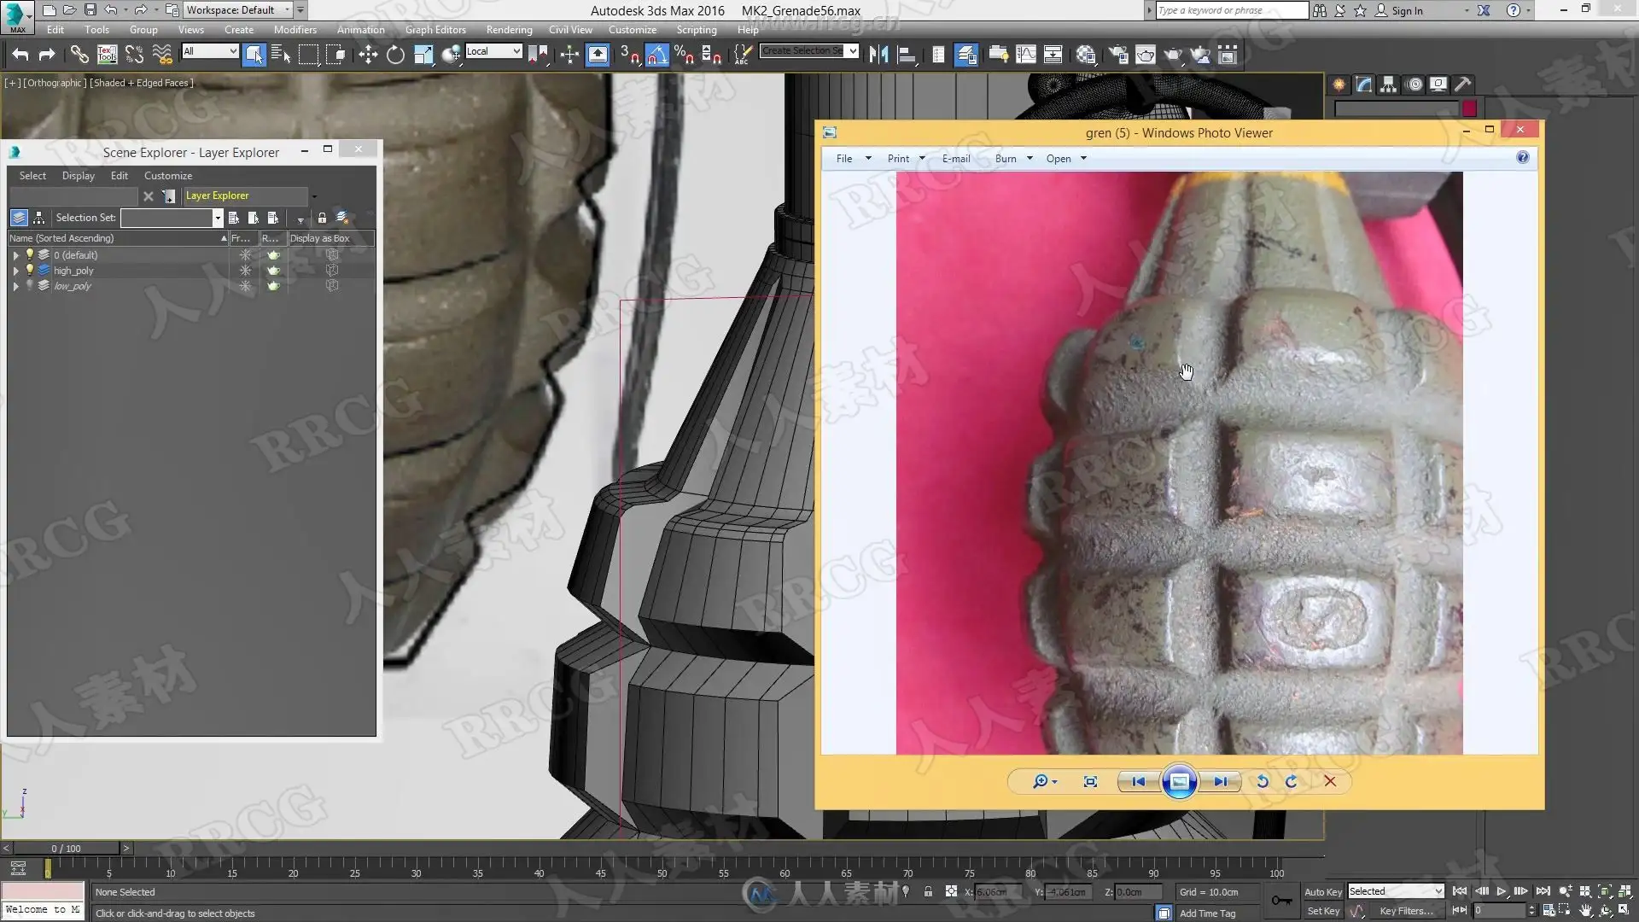Viewport: 1639px width, 922px height.
Task: Toggle the Angle Snap icon
Action: pos(656,55)
